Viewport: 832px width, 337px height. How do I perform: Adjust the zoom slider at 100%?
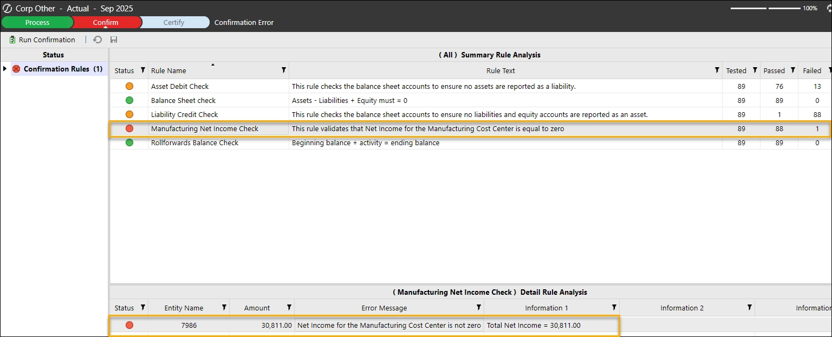(x=767, y=8)
